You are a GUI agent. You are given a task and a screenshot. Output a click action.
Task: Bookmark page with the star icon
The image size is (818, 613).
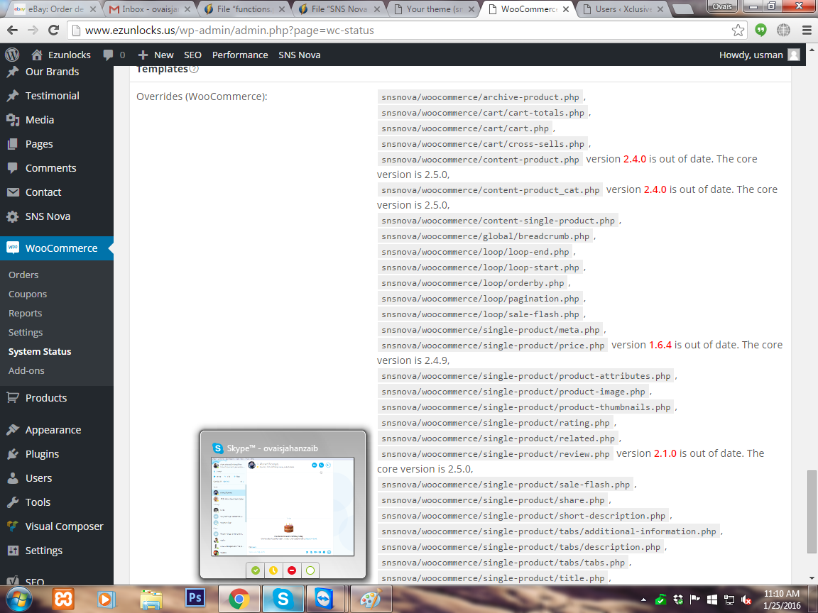[x=738, y=31]
